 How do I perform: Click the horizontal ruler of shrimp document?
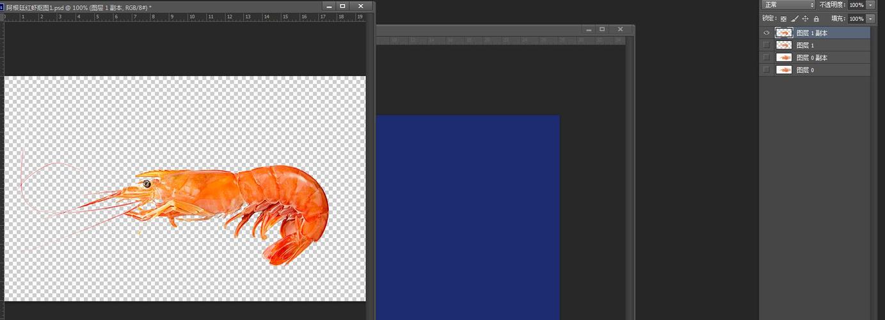coord(185,17)
